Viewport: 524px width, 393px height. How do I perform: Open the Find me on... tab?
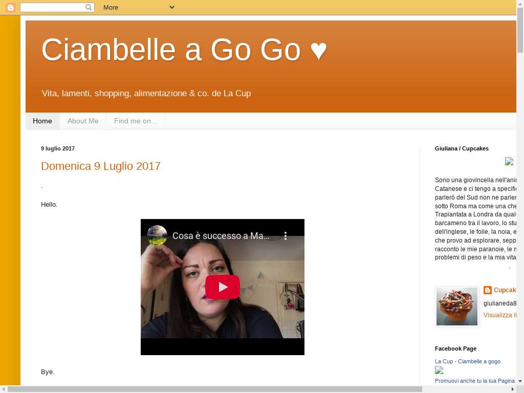(x=135, y=121)
